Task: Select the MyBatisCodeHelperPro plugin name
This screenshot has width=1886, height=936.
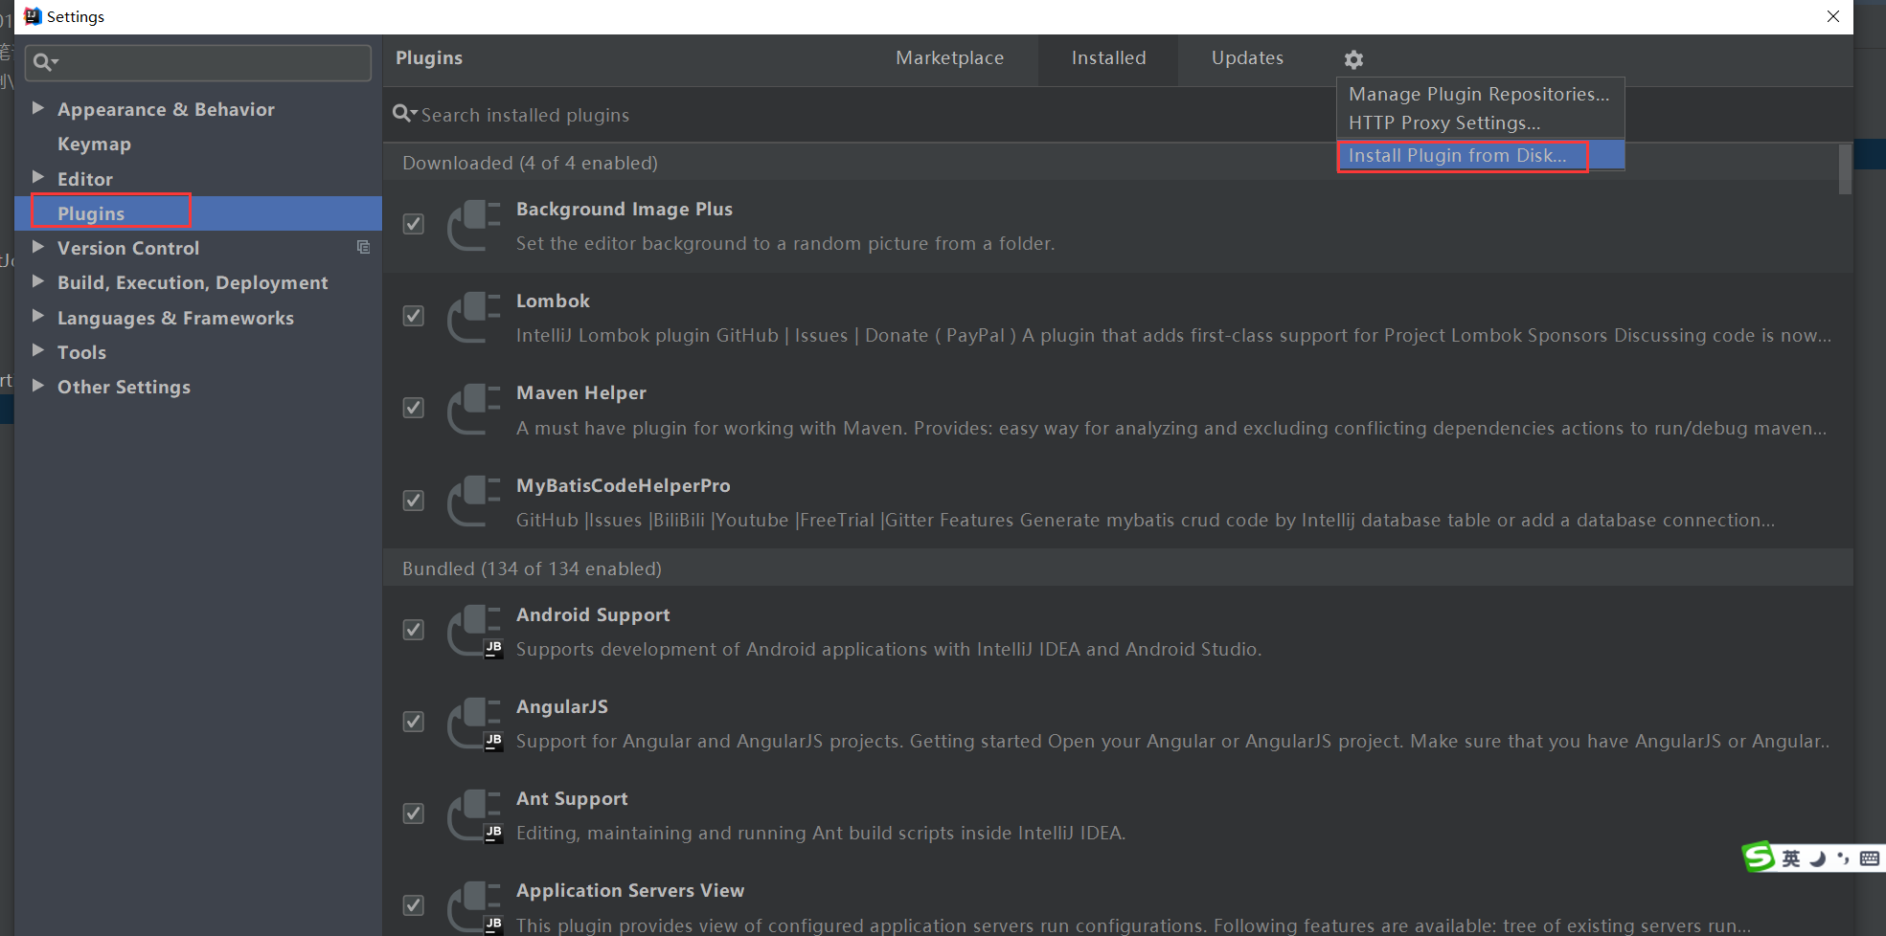Action: tap(623, 485)
